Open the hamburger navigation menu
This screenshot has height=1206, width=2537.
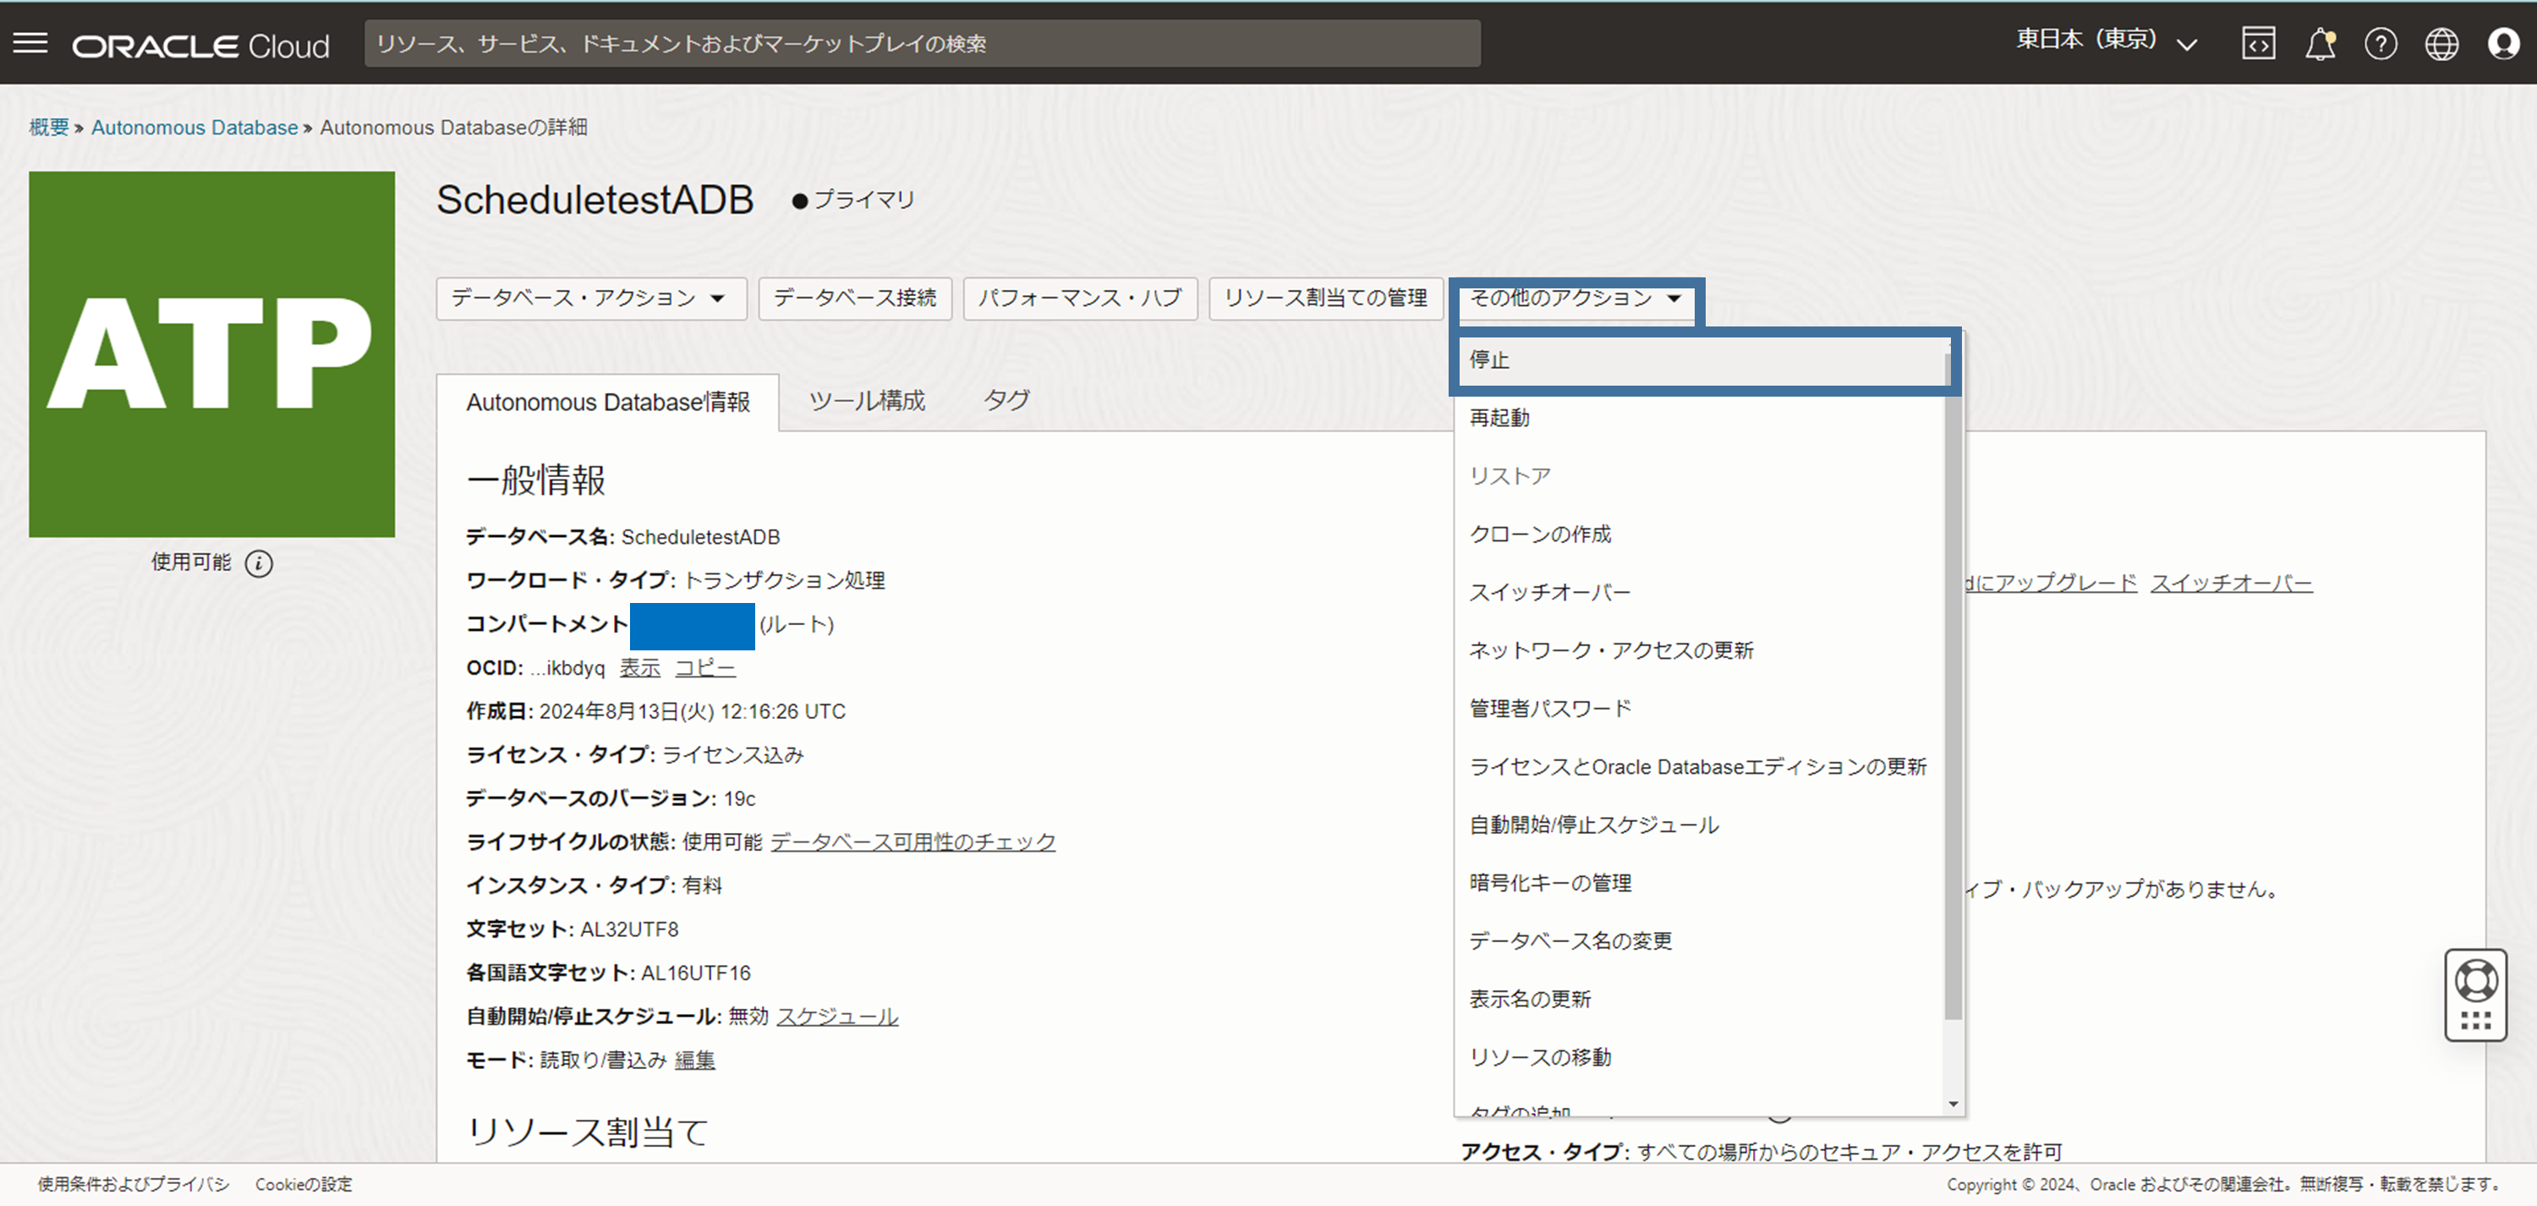(x=30, y=43)
